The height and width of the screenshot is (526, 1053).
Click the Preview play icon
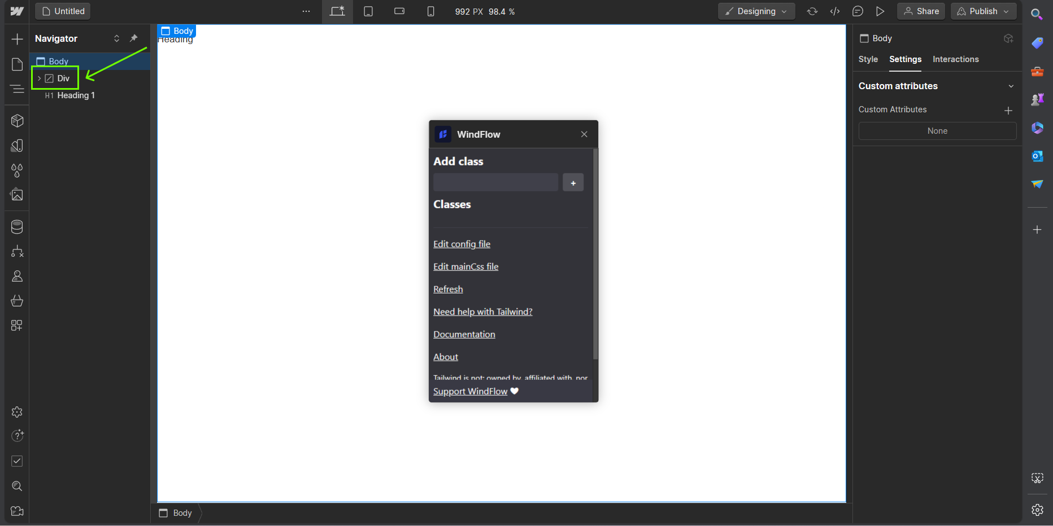880,11
